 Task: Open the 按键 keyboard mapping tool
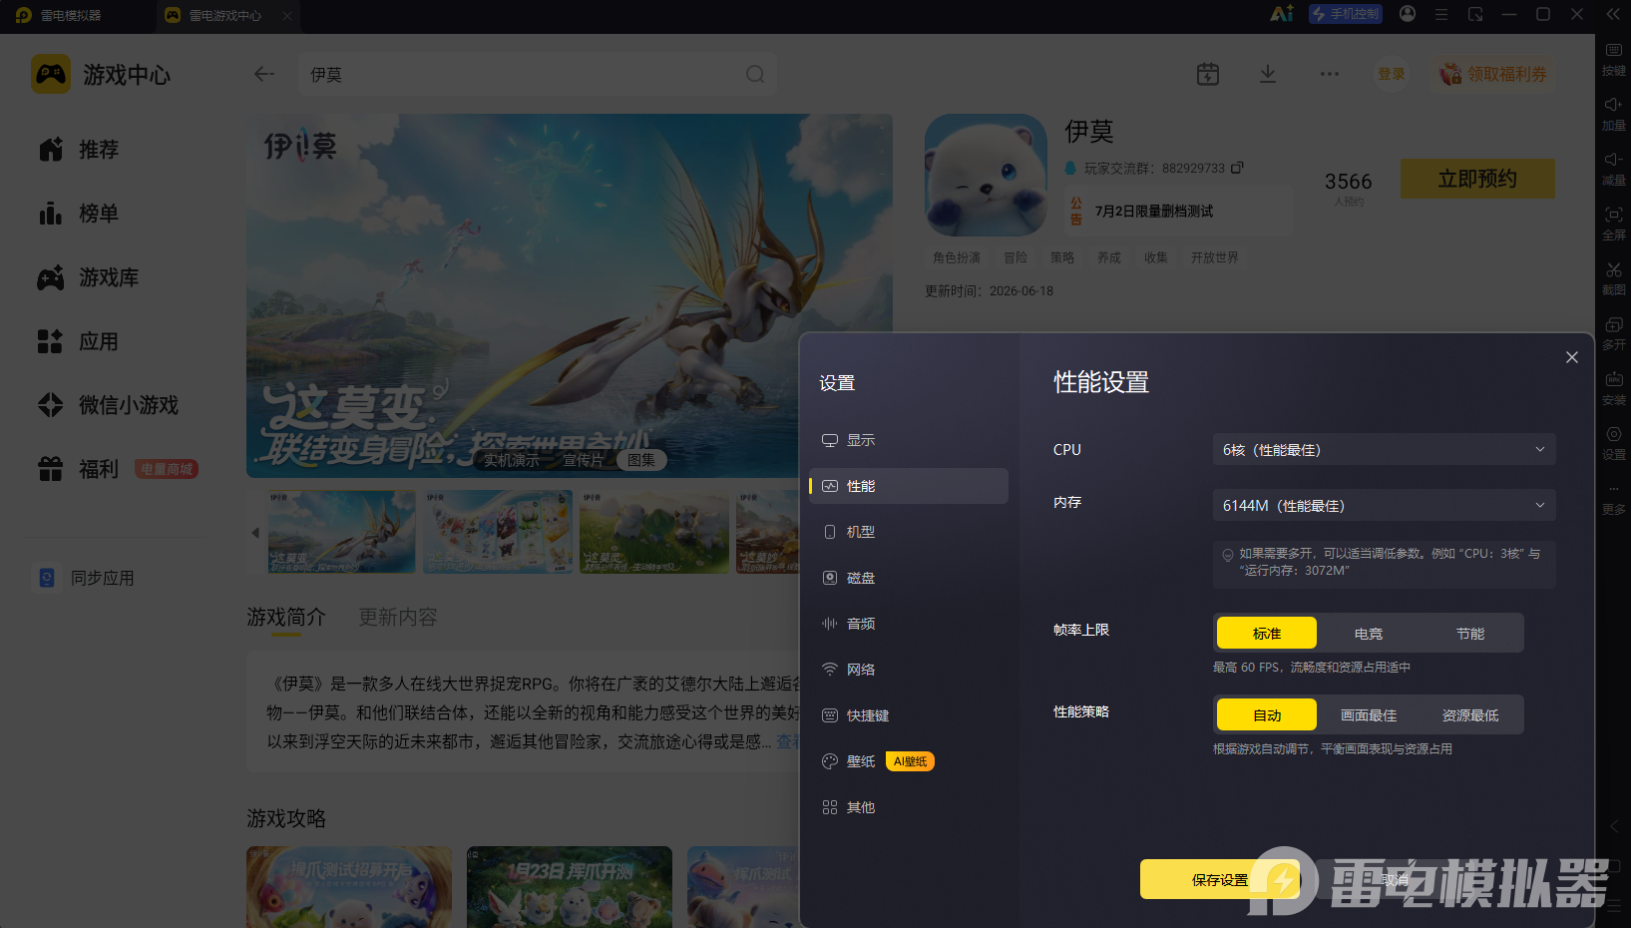(1613, 58)
